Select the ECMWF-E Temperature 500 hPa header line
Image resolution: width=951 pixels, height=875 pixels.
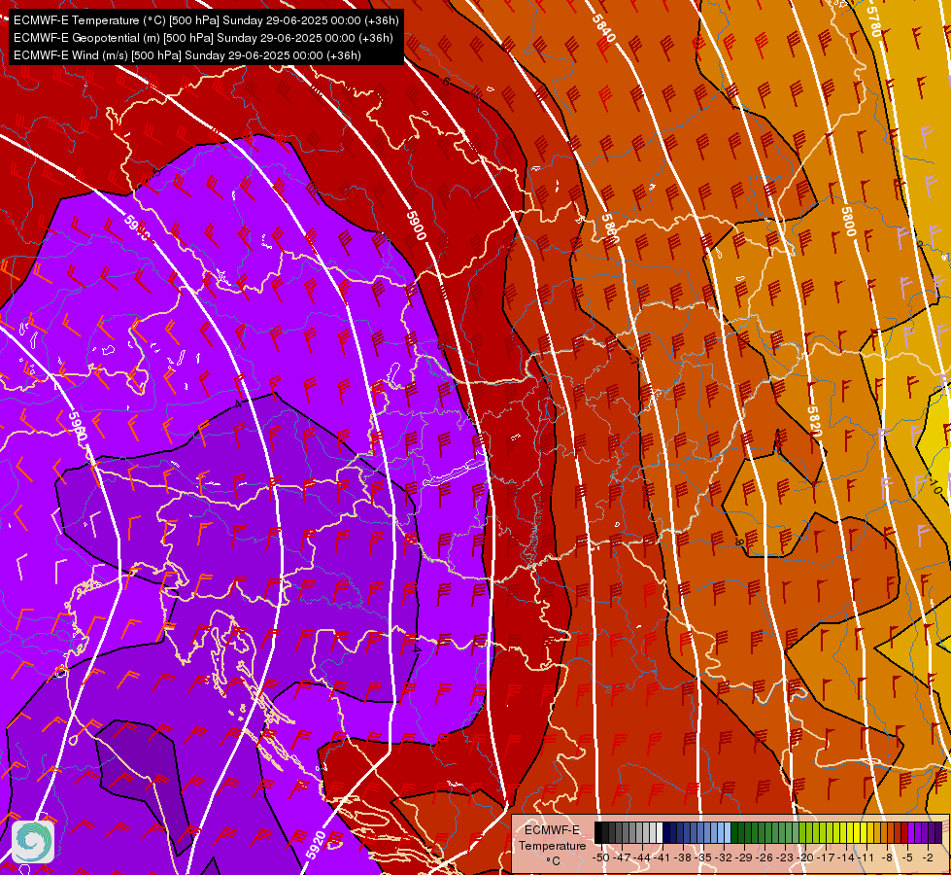coord(206,20)
